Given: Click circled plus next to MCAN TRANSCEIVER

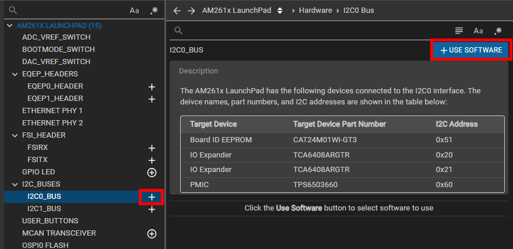Looking at the screenshot, I should 152,234.
